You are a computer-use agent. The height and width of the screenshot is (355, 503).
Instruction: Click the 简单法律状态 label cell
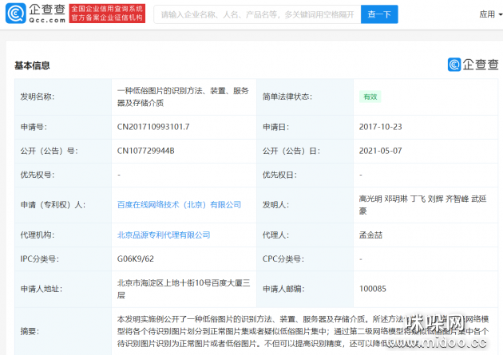[x=305, y=97]
